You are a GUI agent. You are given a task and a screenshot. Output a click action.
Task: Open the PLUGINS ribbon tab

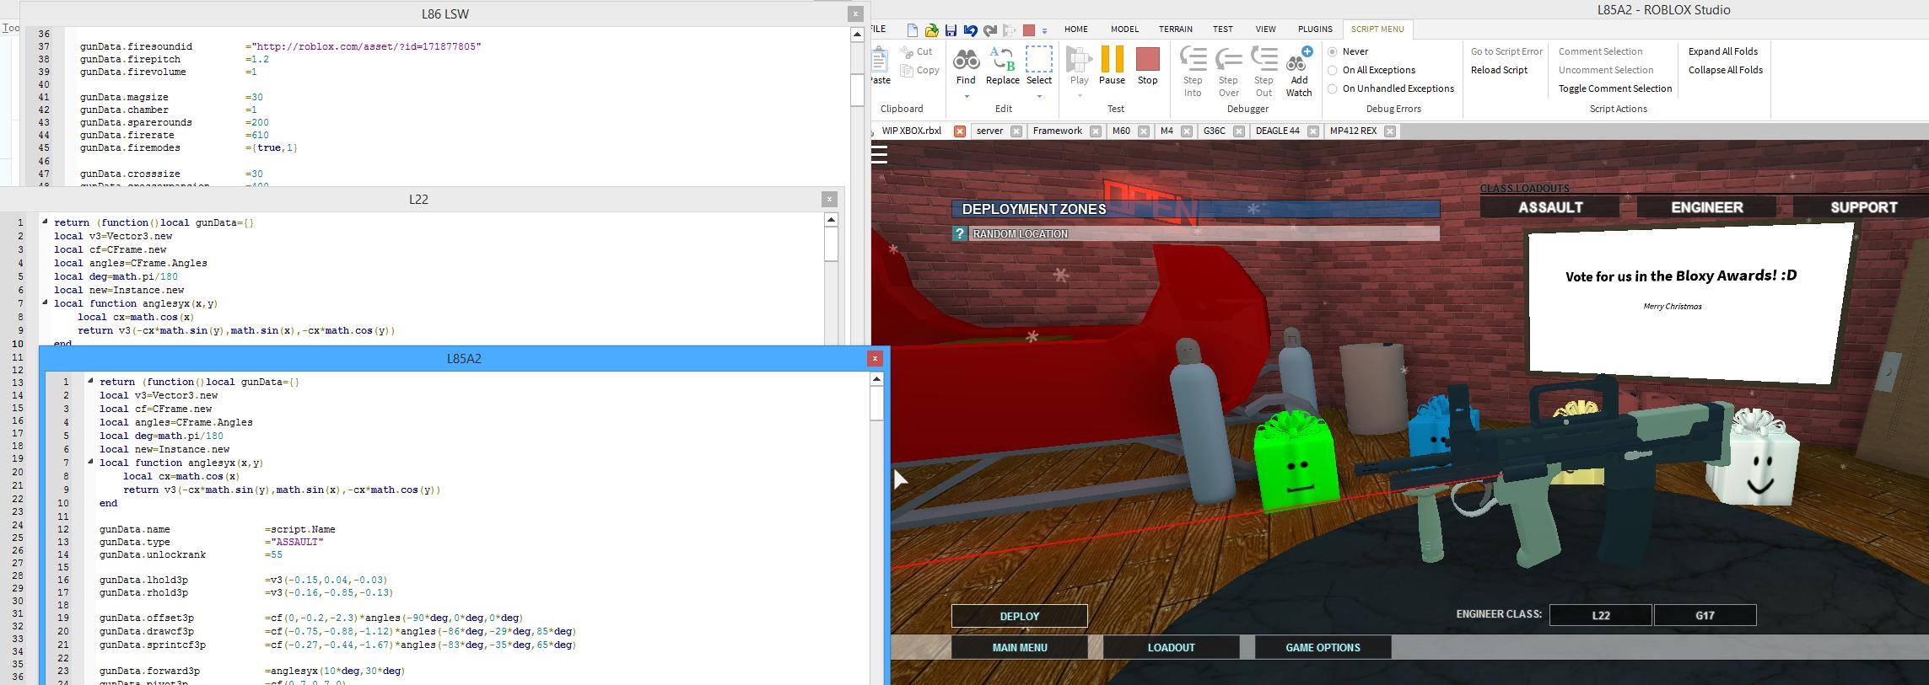(x=1315, y=29)
